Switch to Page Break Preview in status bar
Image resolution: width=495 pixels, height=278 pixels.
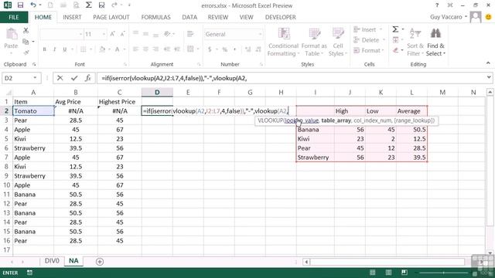pyautogui.click(x=404, y=273)
